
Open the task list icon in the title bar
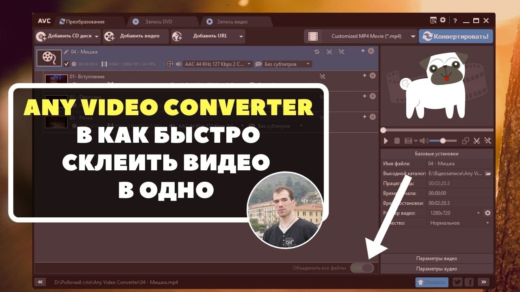tap(433, 20)
